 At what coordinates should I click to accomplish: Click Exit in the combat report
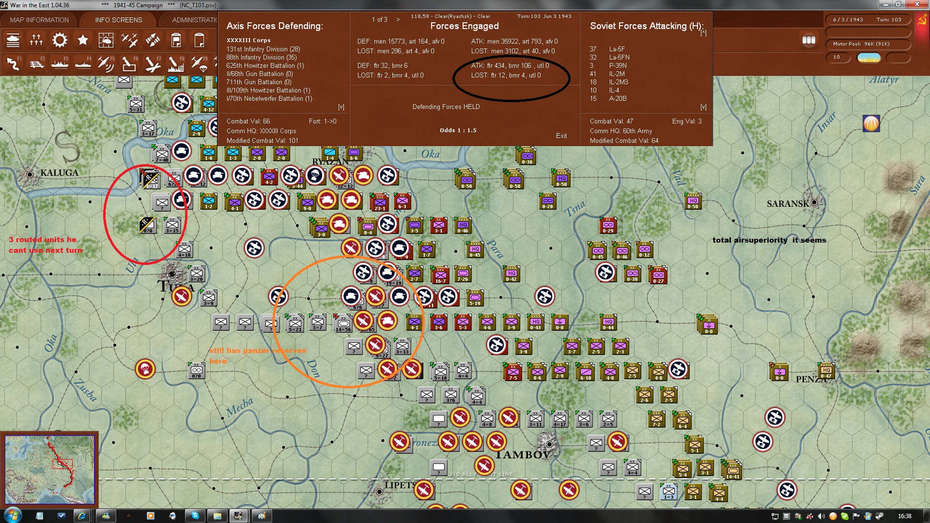pyautogui.click(x=561, y=136)
